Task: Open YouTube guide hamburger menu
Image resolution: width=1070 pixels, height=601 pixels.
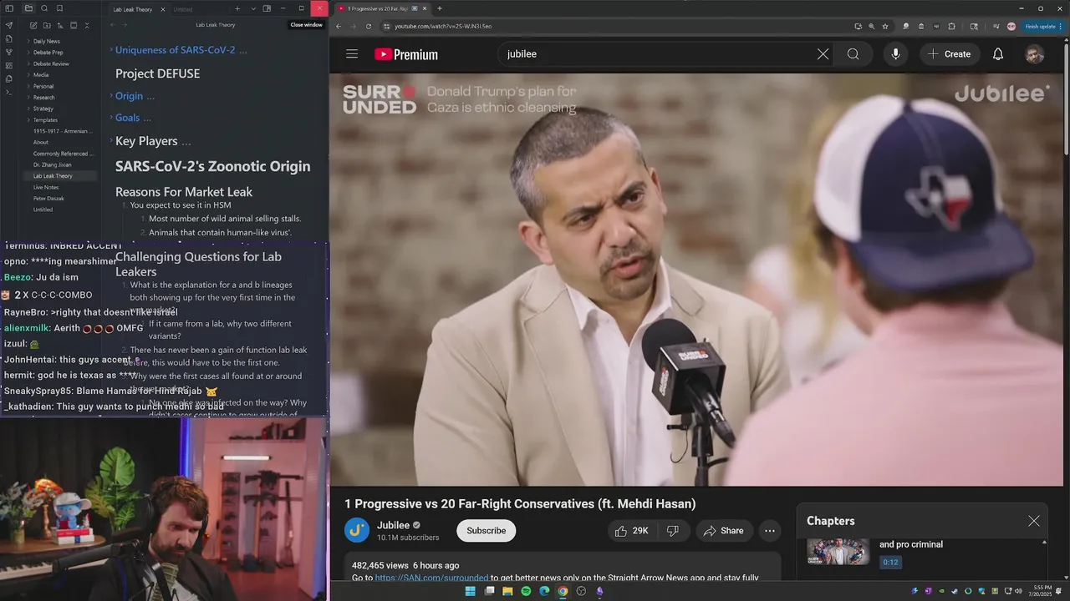Action: [352, 54]
